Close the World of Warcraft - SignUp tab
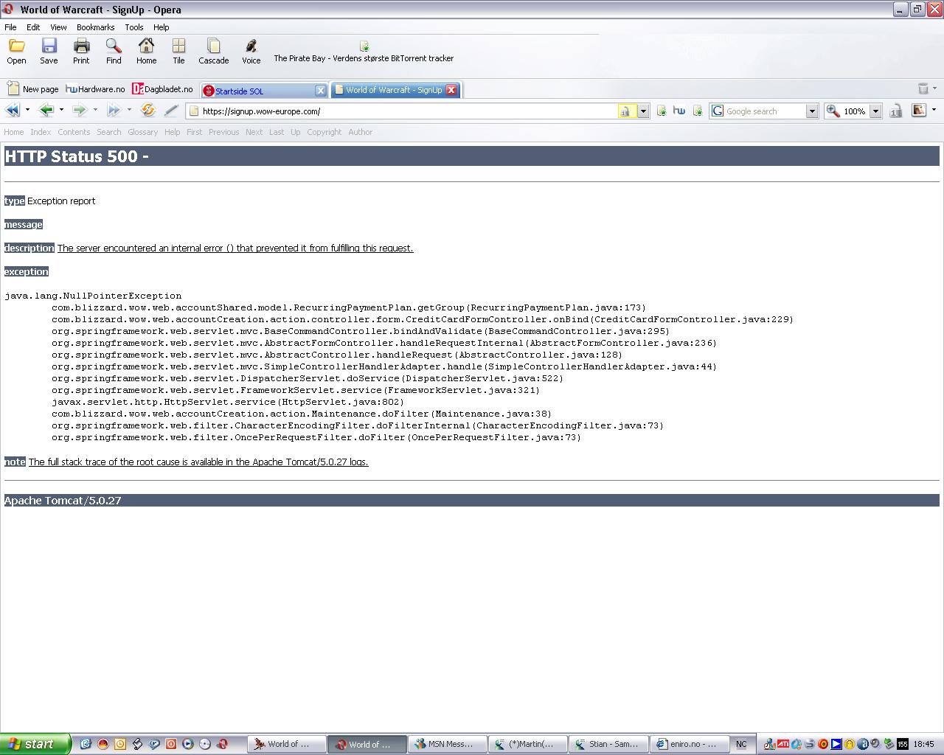The image size is (944, 755). point(451,90)
